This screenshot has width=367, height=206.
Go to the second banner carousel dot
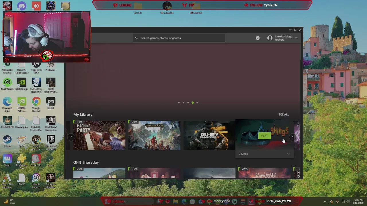point(183,103)
